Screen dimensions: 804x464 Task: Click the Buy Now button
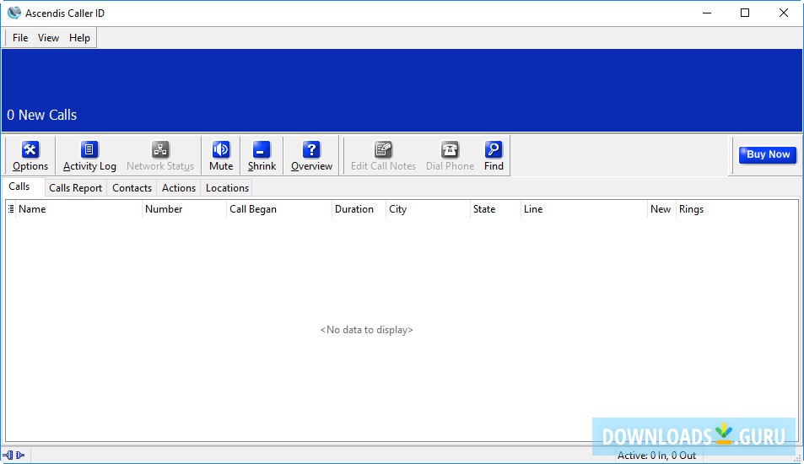click(x=768, y=154)
